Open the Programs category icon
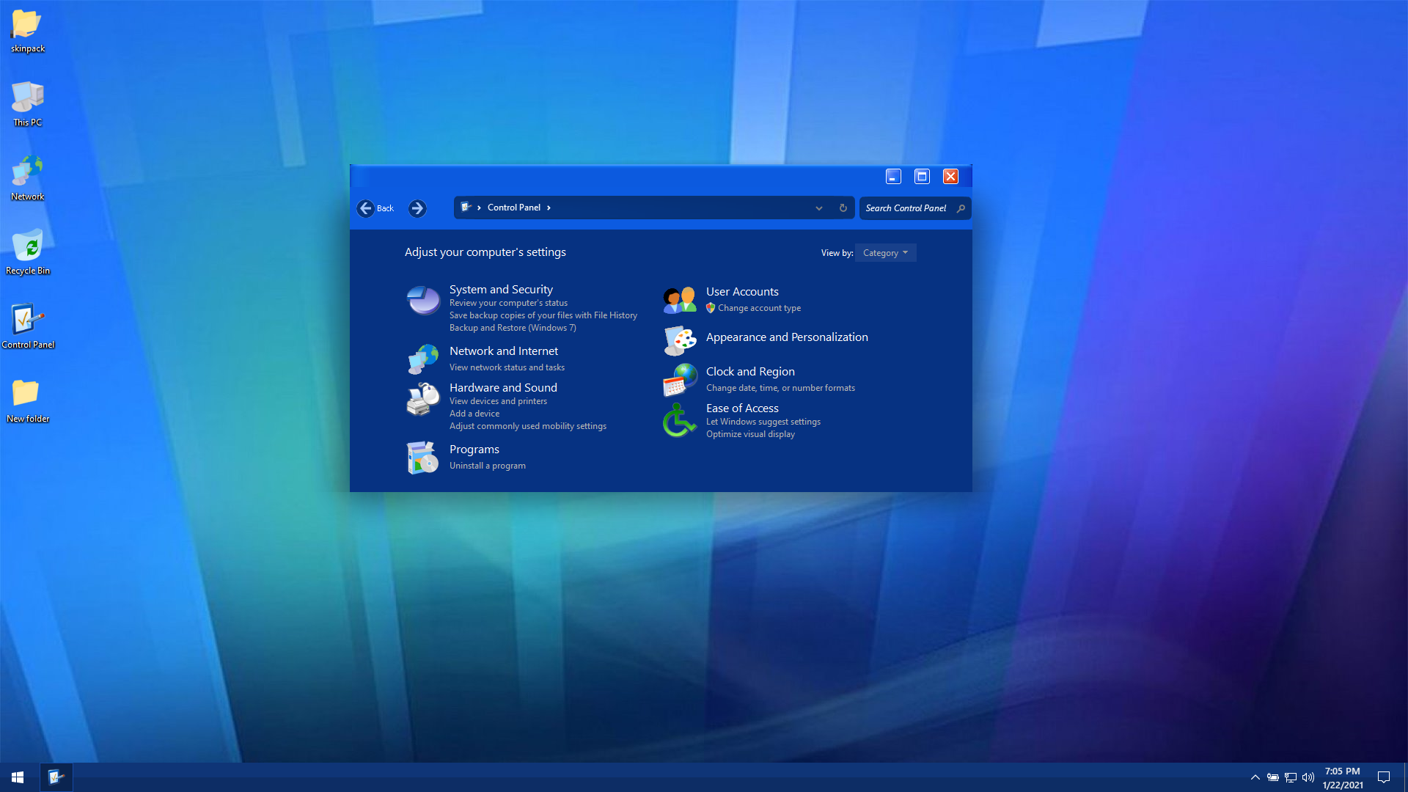The image size is (1408, 792). 423,457
